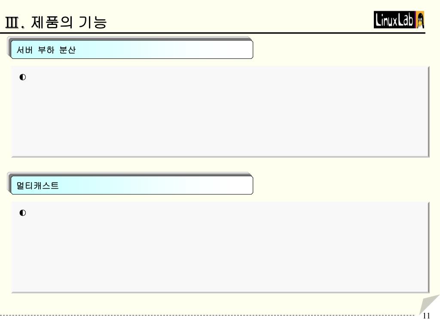Select the 서버 부하 분산 heading text
This screenshot has width=440, height=330.
[46, 50]
